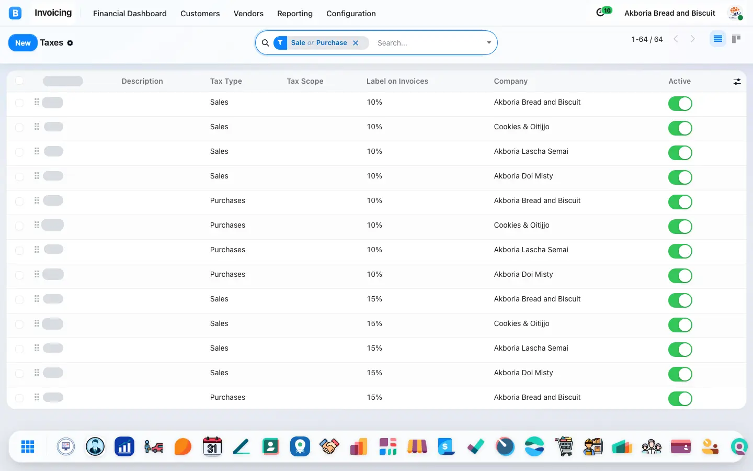
Task: Go to the previous page of taxes
Action: (676, 39)
